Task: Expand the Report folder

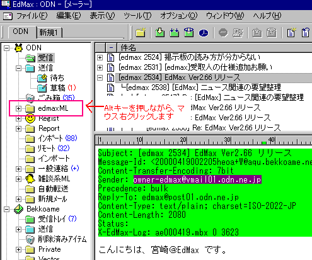Action: coord(18,128)
